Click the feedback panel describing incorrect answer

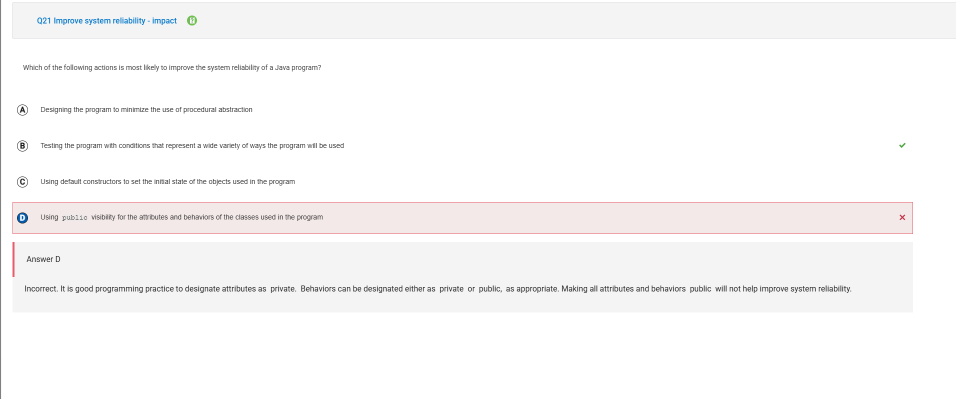click(437, 288)
